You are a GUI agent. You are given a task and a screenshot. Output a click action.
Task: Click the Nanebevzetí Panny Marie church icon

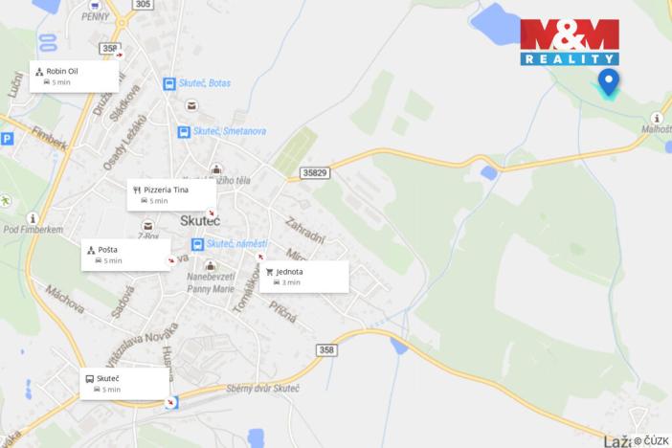click(210, 265)
